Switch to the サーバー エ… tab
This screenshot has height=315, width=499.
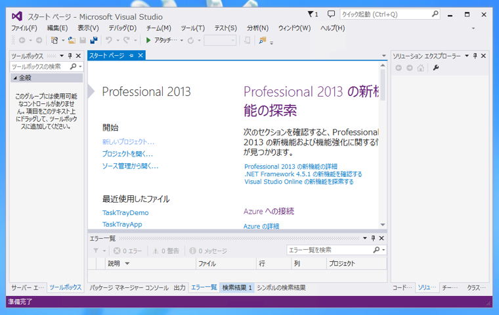coord(28,287)
